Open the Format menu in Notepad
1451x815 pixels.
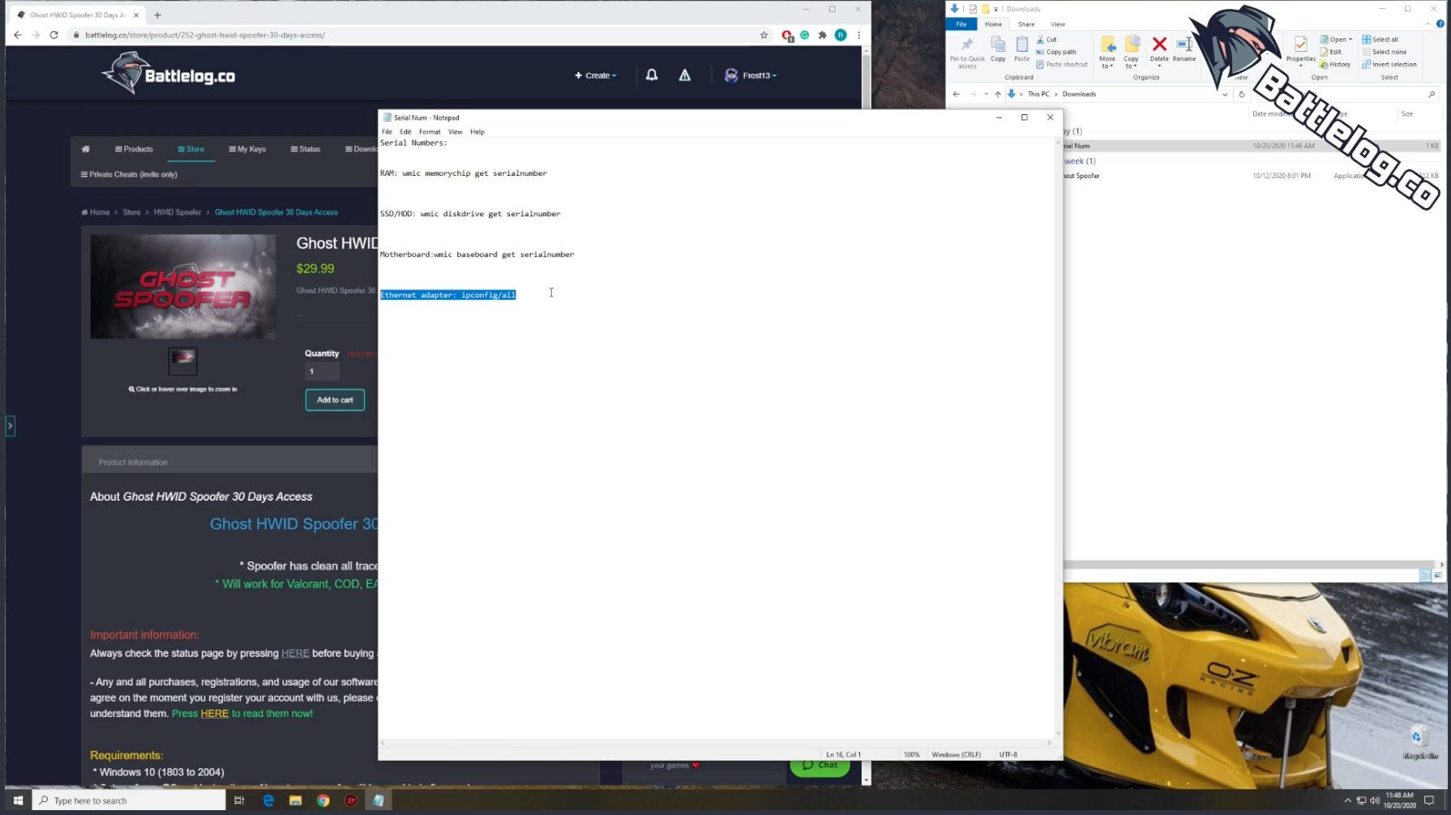tap(430, 131)
